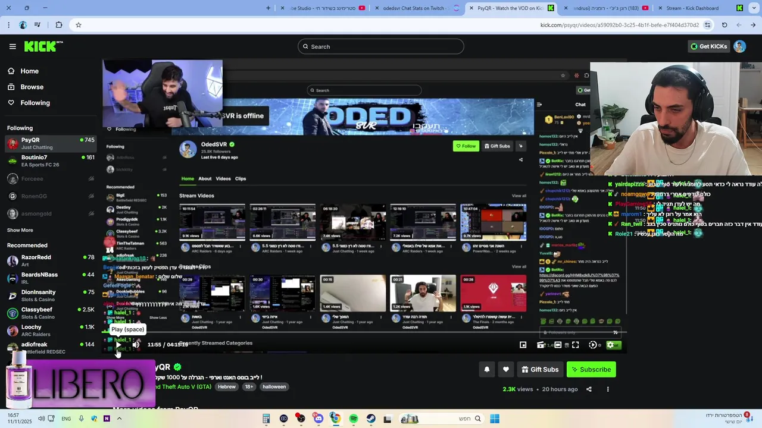This screenshot has height=428, width=762.
Task: Toggle theater mode in video controls
Action: [558, 345]
